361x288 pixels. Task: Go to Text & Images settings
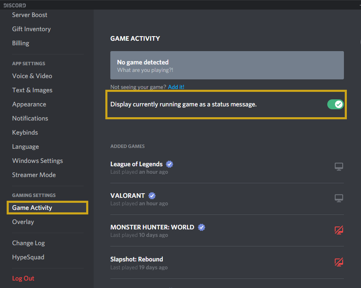tap(32, 90)
